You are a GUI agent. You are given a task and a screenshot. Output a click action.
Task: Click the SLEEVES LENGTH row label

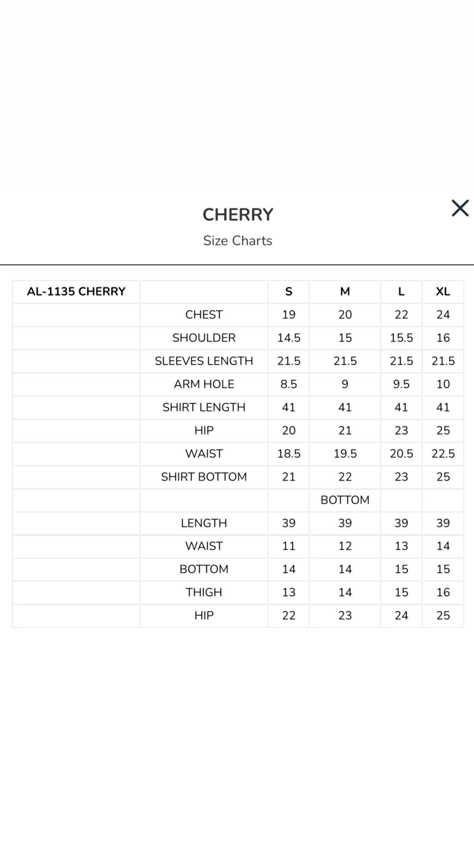pyautogui.click(x=203, y=361)
